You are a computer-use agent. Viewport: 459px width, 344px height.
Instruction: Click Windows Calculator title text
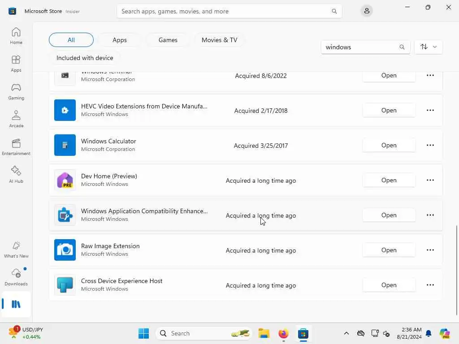(108, 141)
